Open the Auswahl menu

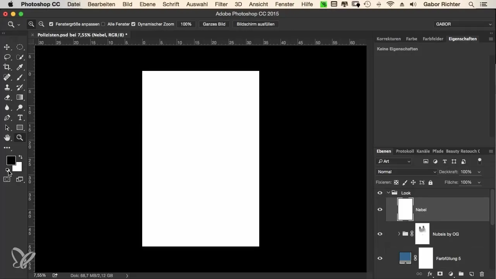pyautogui.click(x=197, y=4)
